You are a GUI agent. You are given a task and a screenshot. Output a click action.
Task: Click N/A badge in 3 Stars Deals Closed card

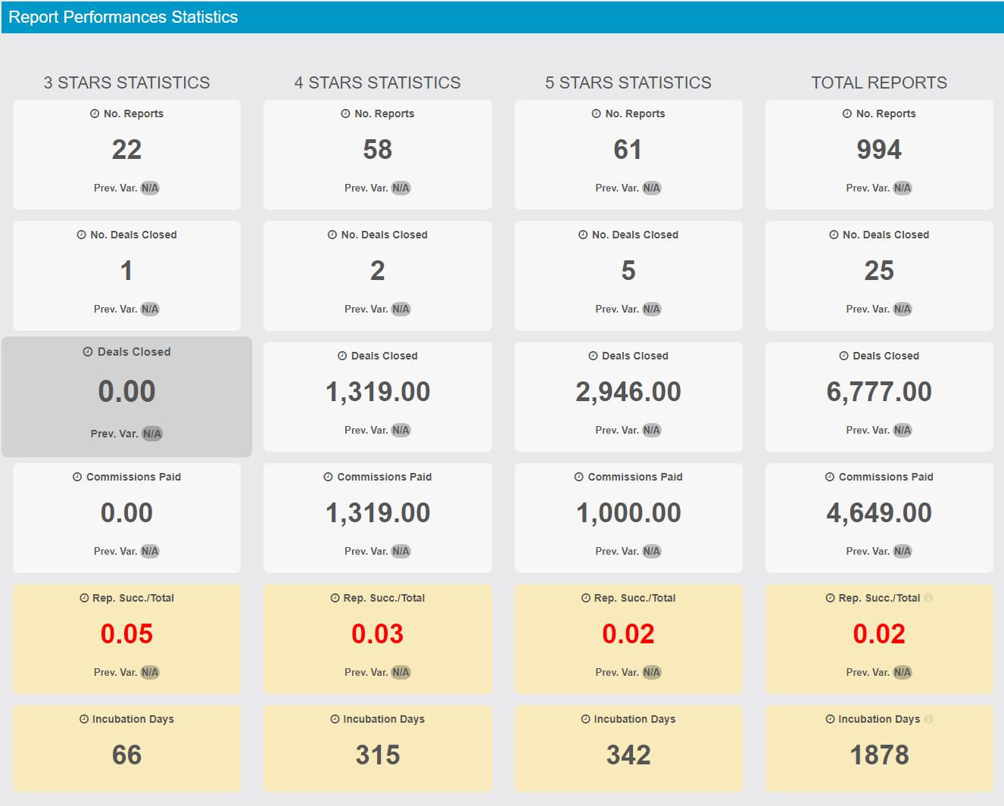coord(152,434)
